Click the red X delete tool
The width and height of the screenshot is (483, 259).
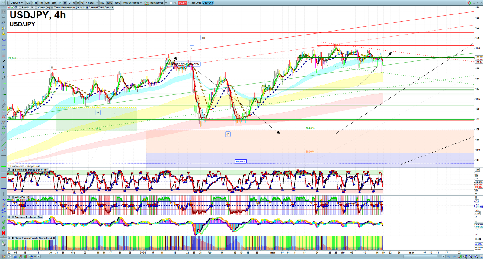pos(4,233)
